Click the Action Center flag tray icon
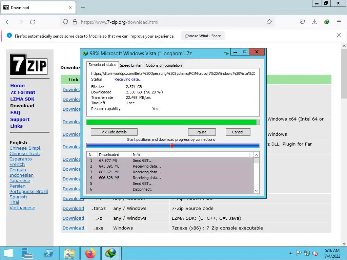 299,253
